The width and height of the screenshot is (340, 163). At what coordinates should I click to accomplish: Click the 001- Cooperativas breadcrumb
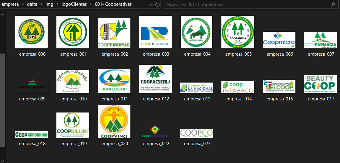pyautogui.click(x=113, y=4)
